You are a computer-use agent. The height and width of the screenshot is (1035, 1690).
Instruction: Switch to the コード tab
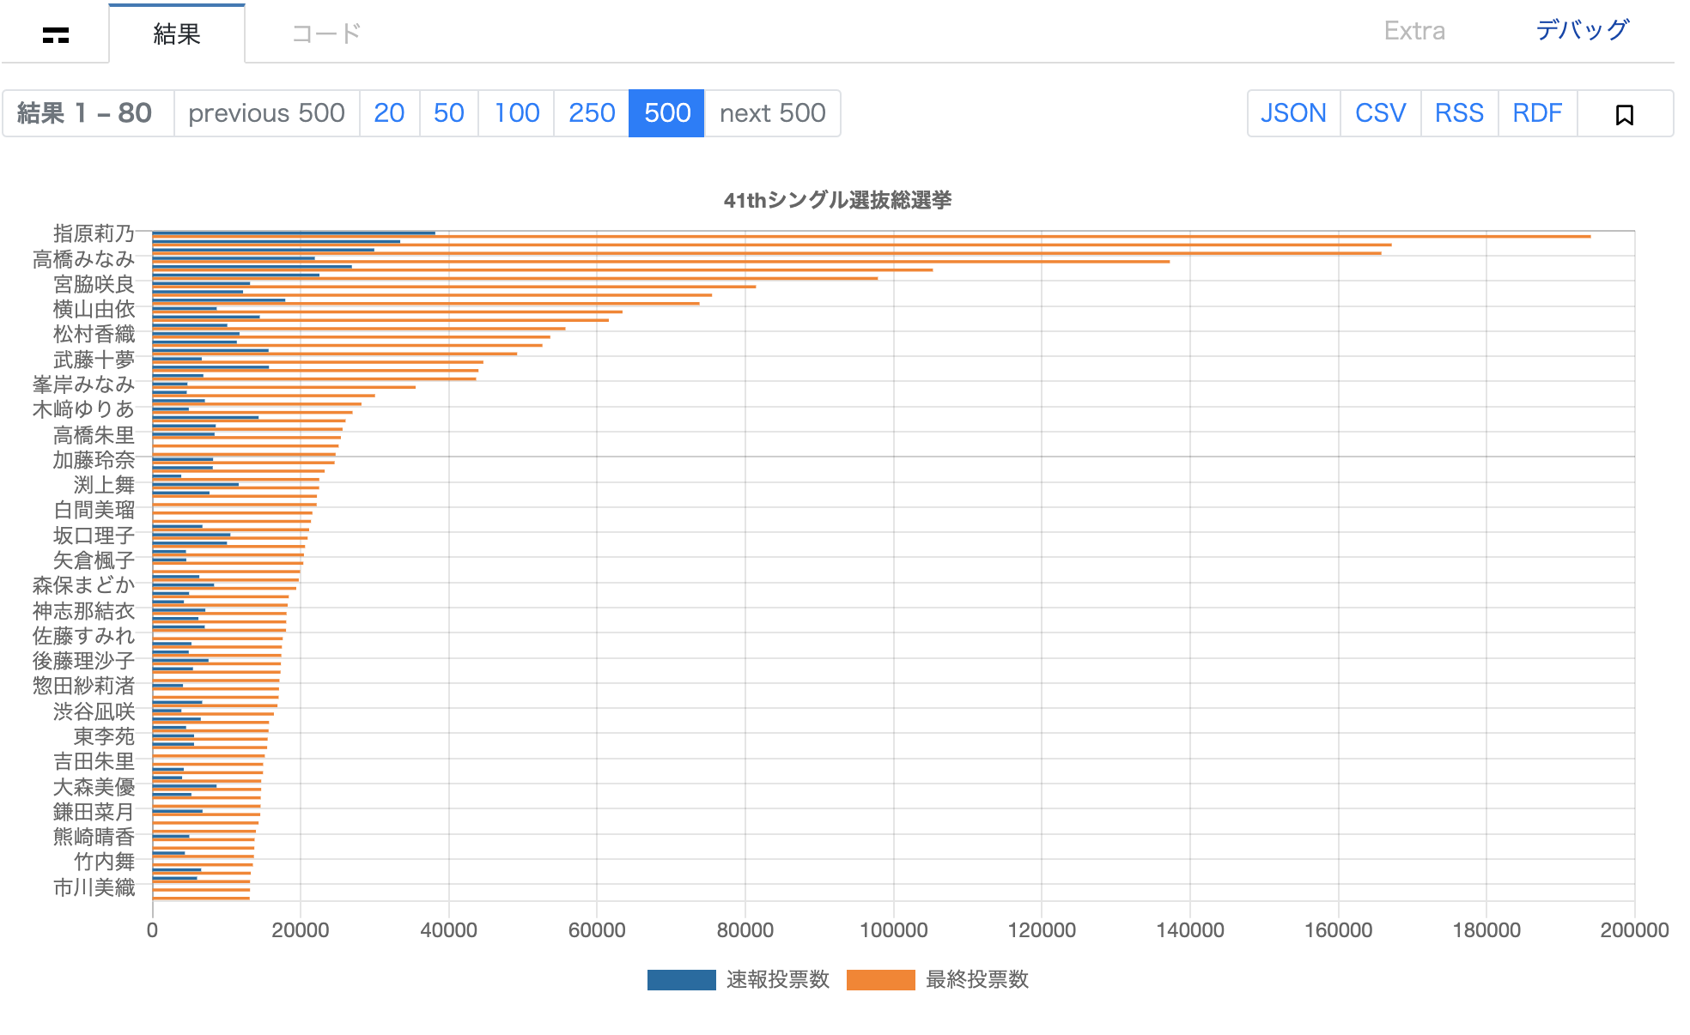click(x=326, y=33)
